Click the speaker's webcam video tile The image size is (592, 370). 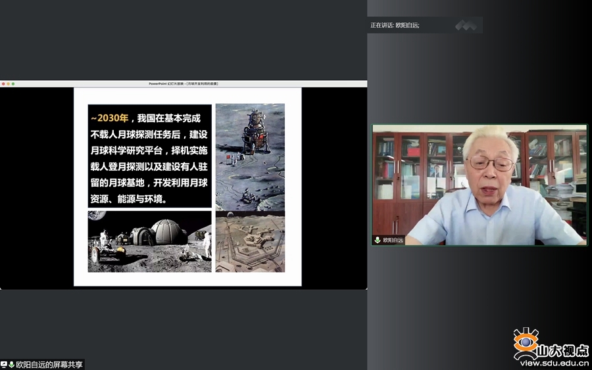(x=479, y=185)
